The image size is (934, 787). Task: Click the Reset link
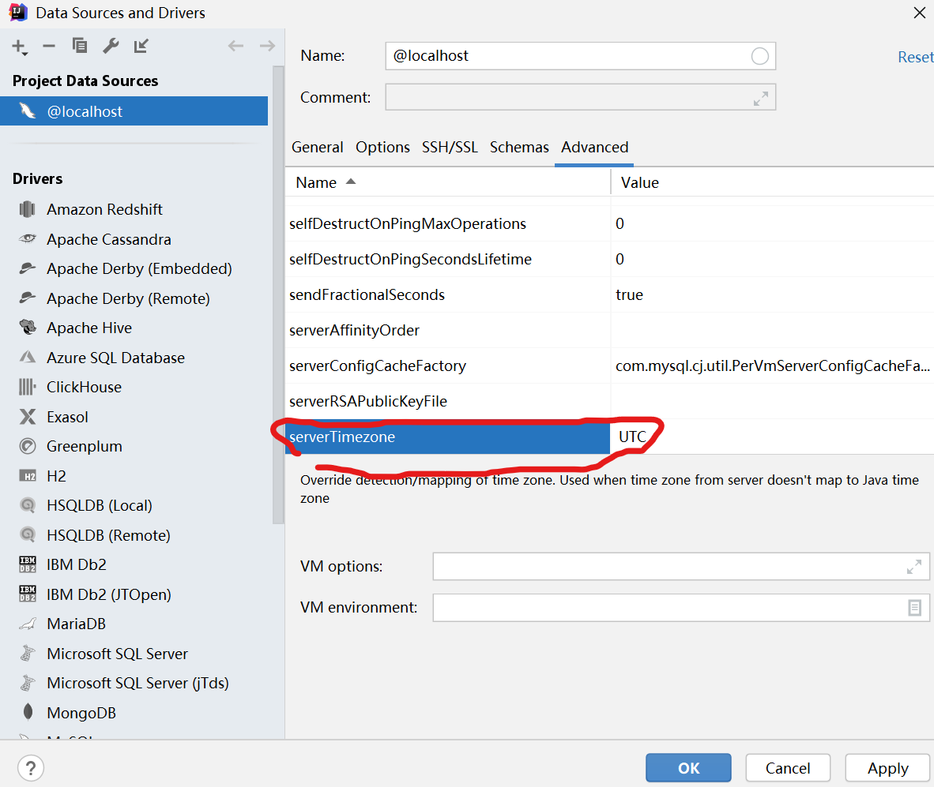coord(916,57)
